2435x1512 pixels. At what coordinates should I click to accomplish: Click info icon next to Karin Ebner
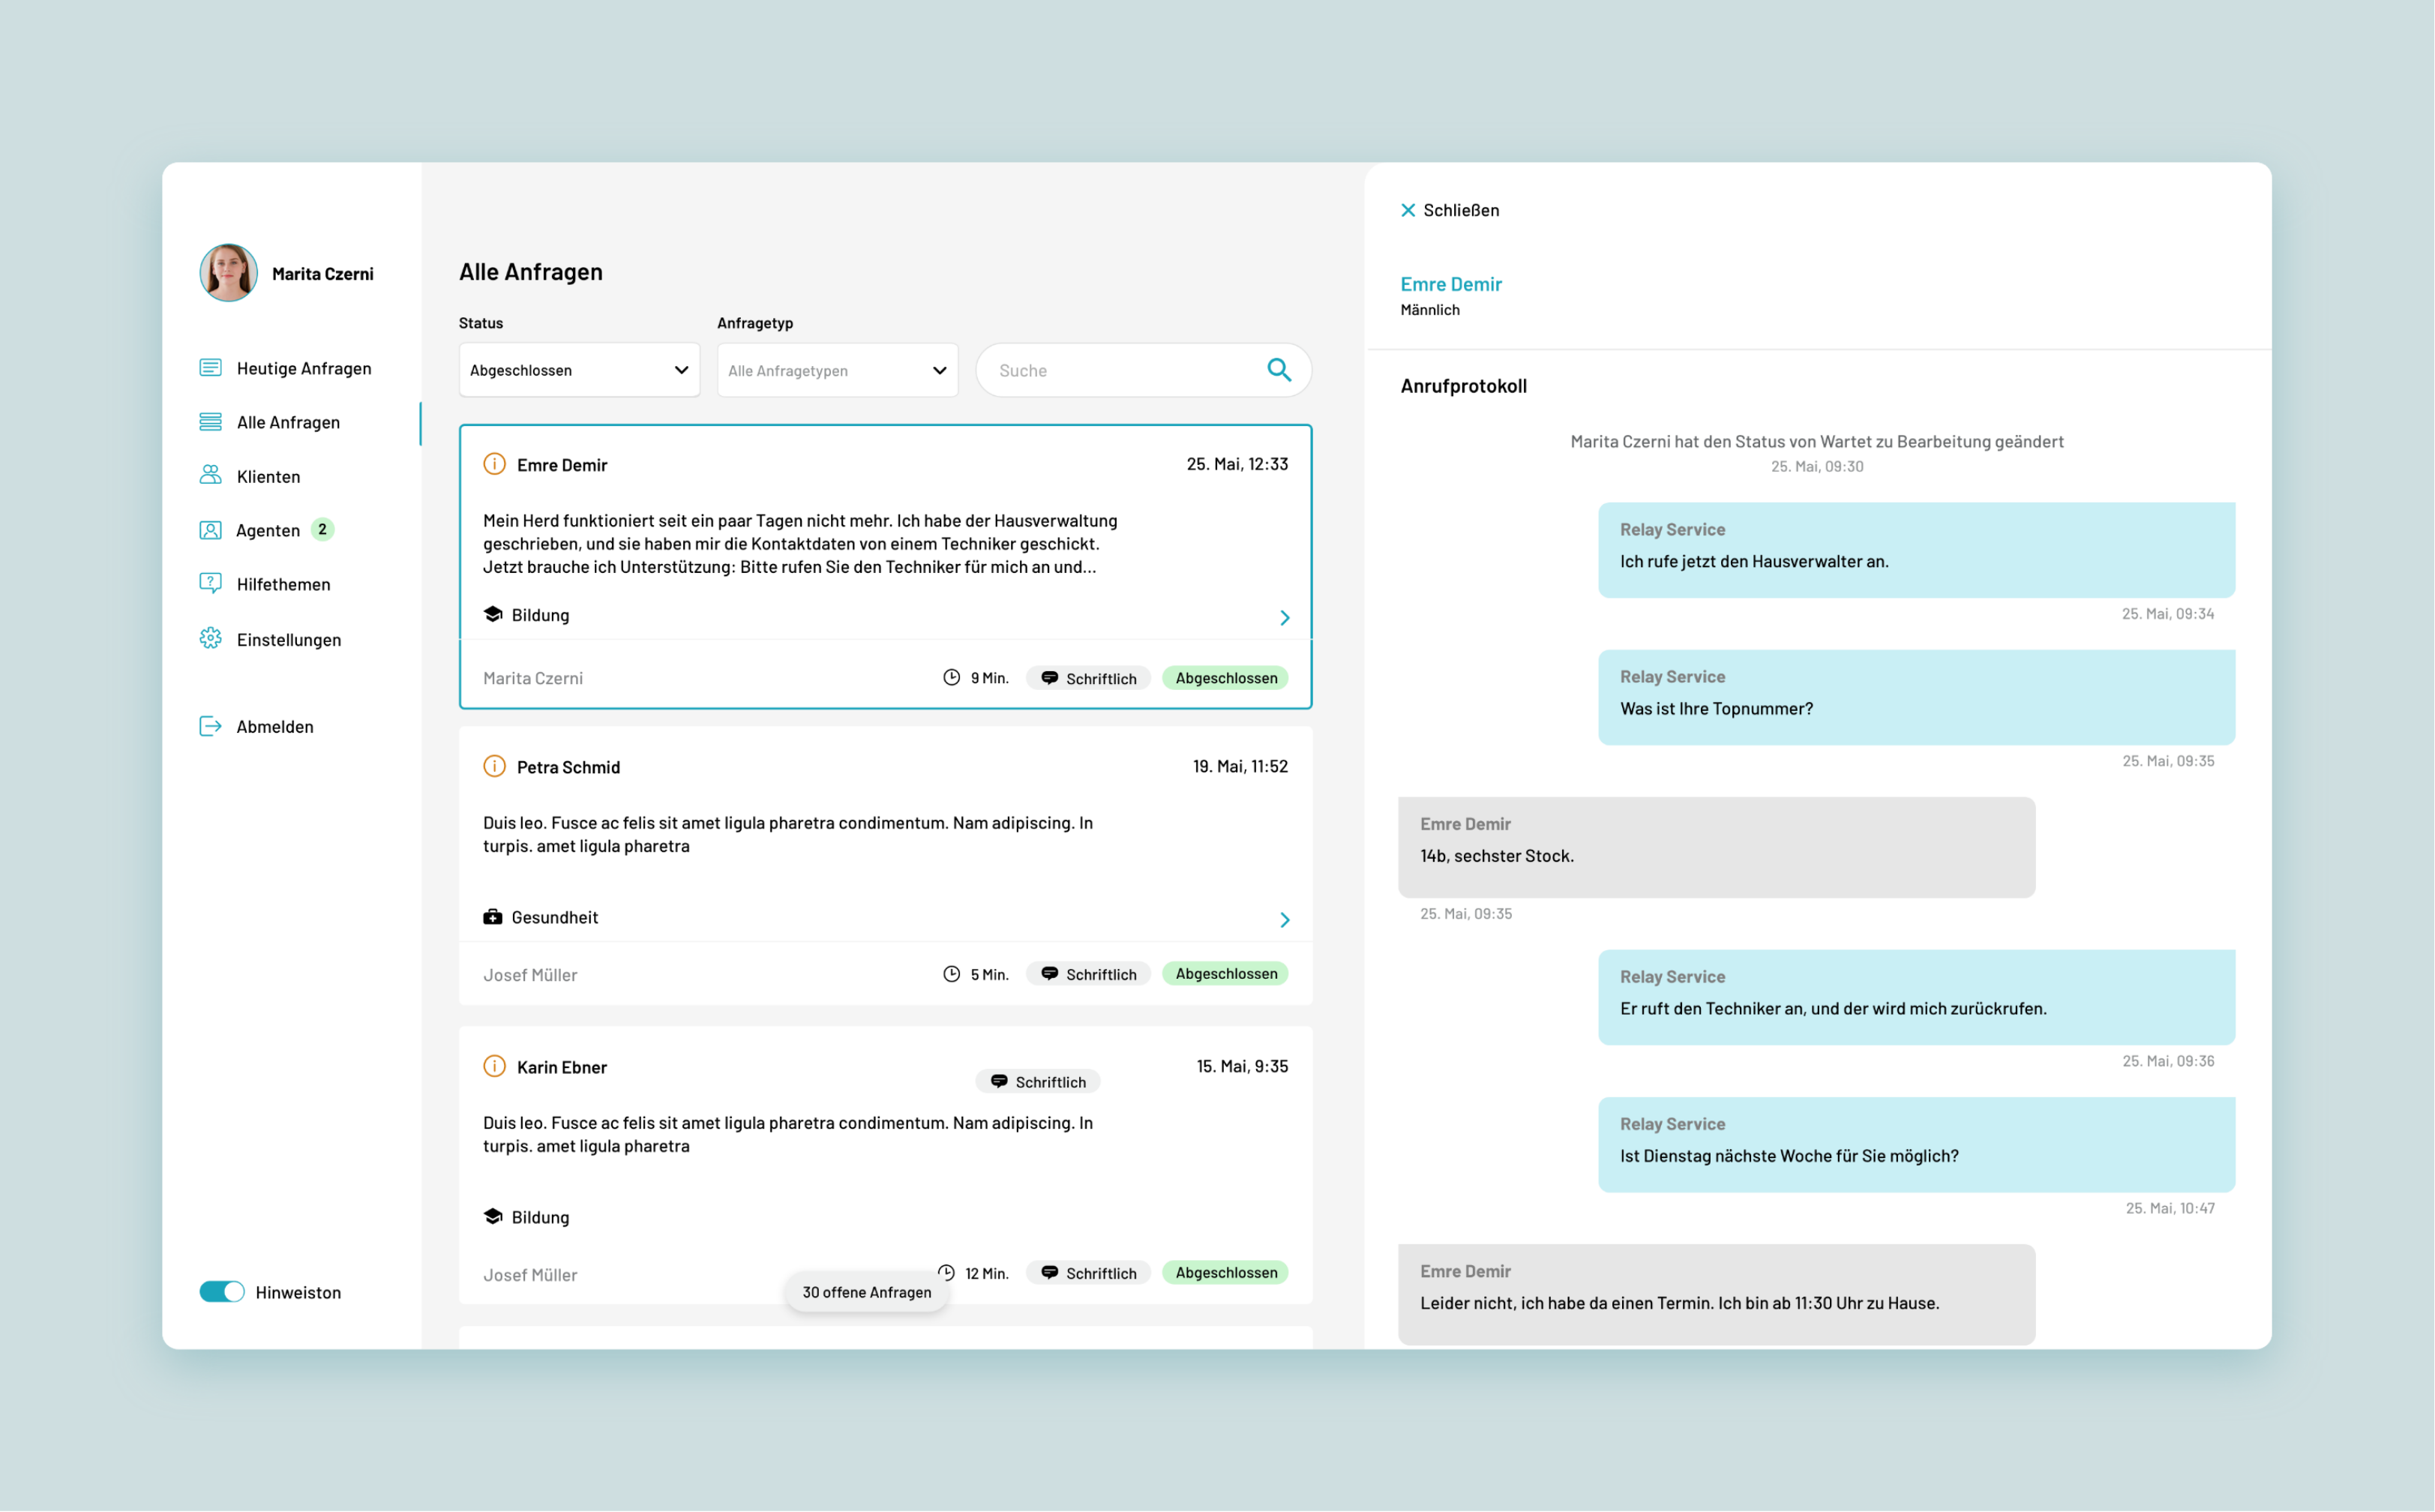pos(493,1066)
